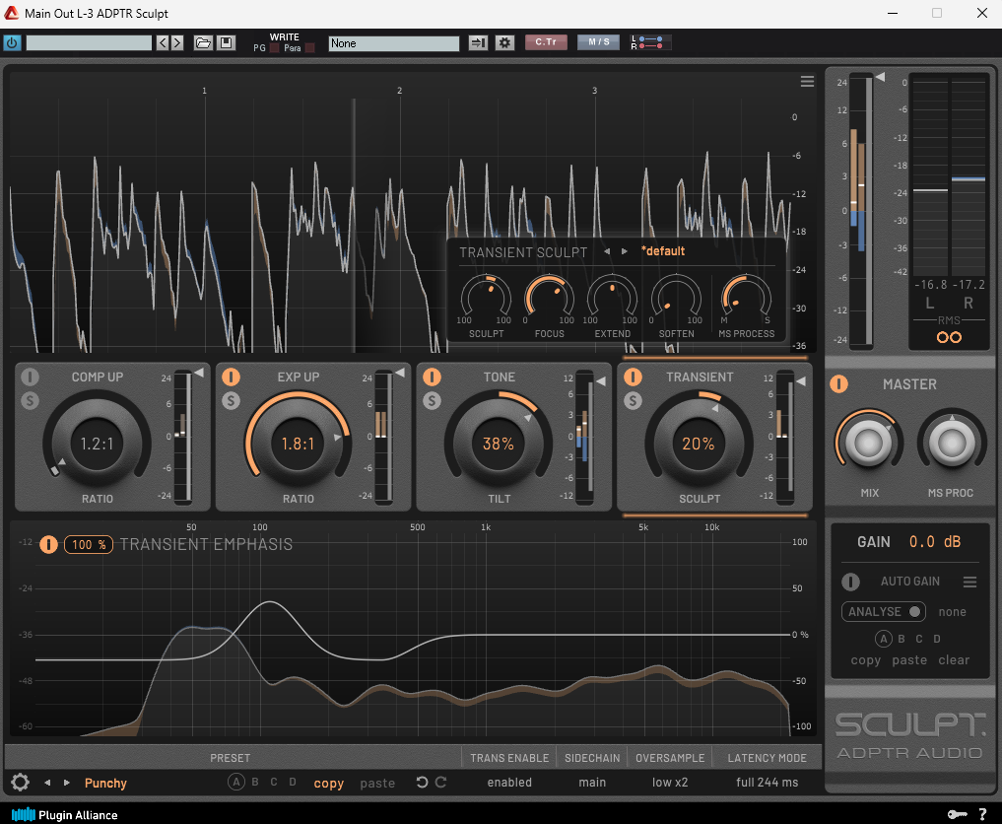1002x824 pixels.
Task: Toggle the plugin power bypass button
Action: (x=12, y=42)
